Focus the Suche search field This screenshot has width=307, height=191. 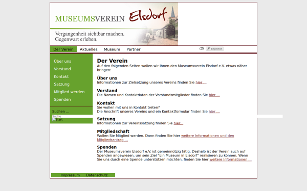(167, 116)
